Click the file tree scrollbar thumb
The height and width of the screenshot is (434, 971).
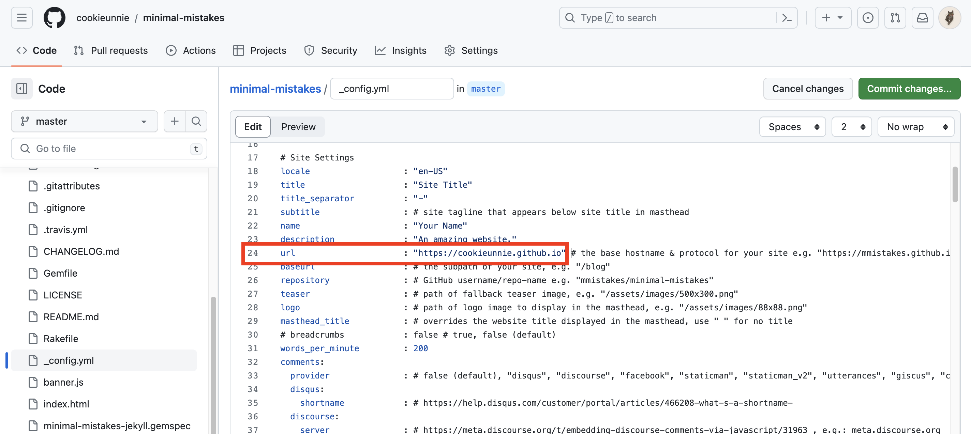tap(213, 365)
